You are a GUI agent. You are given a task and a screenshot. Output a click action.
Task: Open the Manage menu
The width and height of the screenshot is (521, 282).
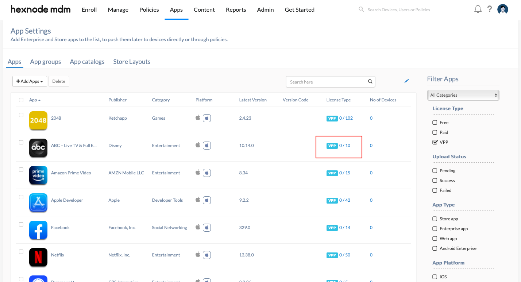pos(118,10)
